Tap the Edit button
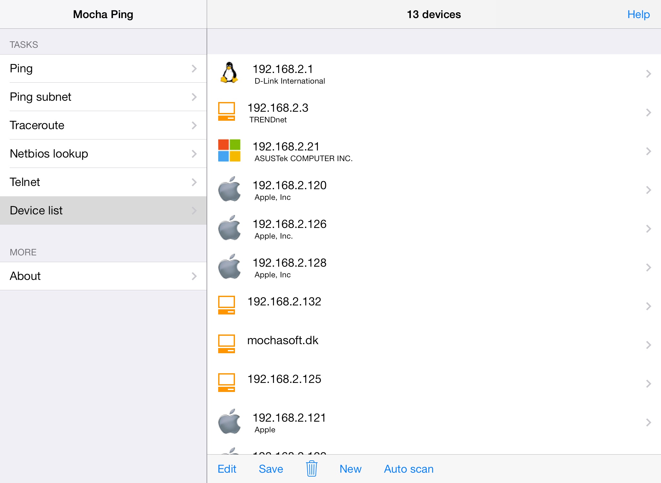661x483 pixels. click(x=227, y=469)
